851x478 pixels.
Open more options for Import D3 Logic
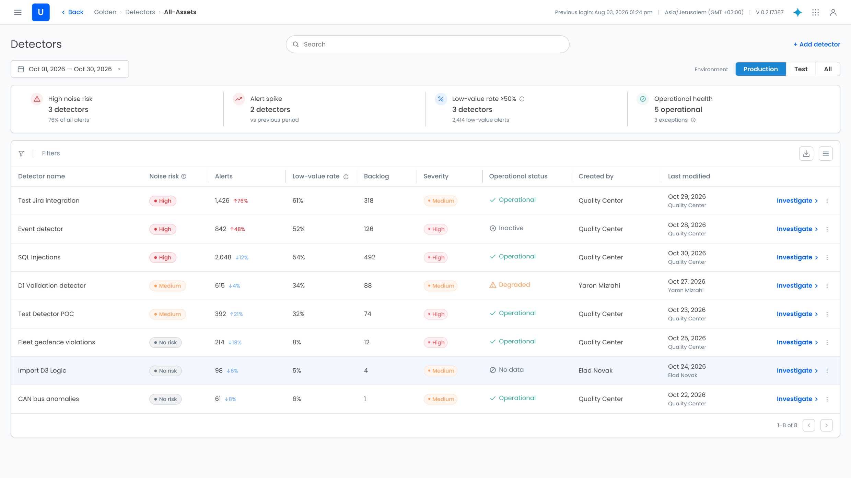pyautogui.click(x=827, y=371)
